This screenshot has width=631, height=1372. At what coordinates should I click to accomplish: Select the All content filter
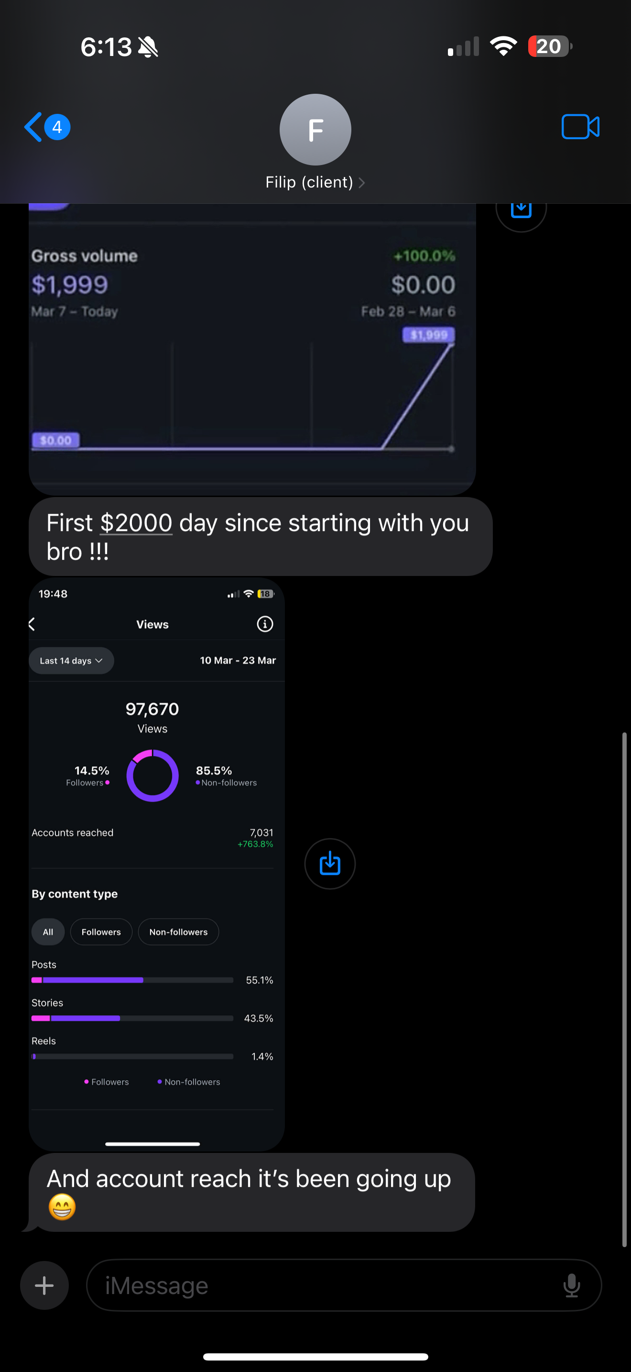48,932
